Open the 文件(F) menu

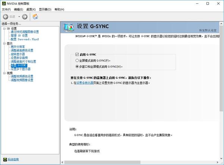tap(6, 9)
